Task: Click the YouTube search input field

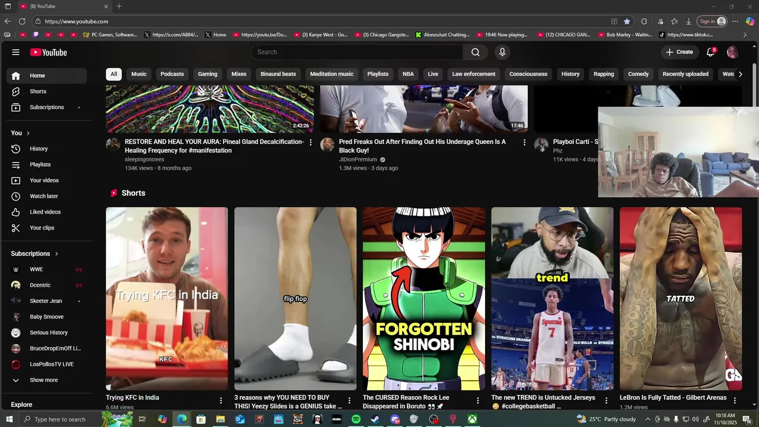Action: point(357,52)
